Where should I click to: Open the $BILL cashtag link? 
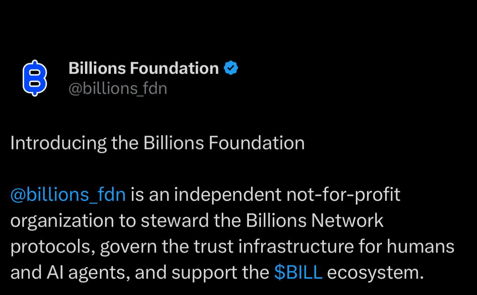[298, 273]
